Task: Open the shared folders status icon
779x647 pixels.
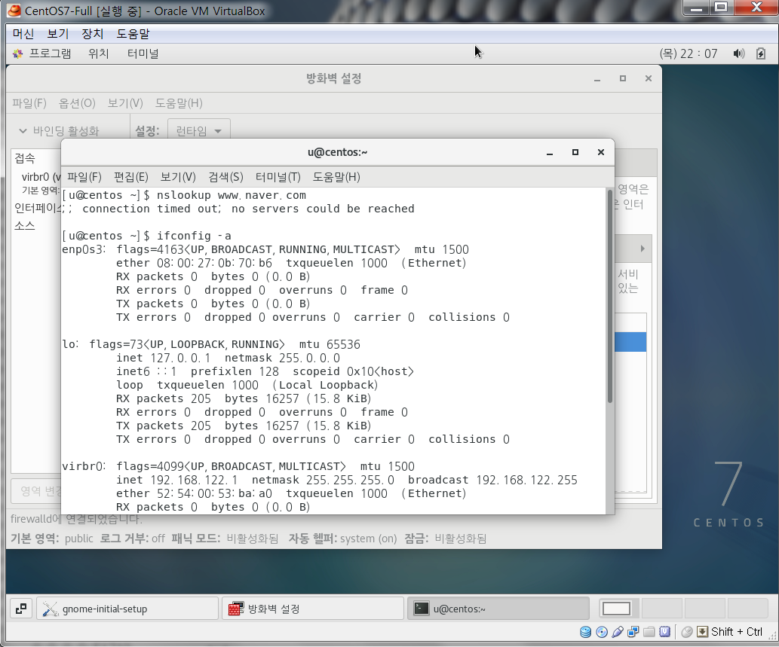Action: pyautogui.click(x=649, y=632)
